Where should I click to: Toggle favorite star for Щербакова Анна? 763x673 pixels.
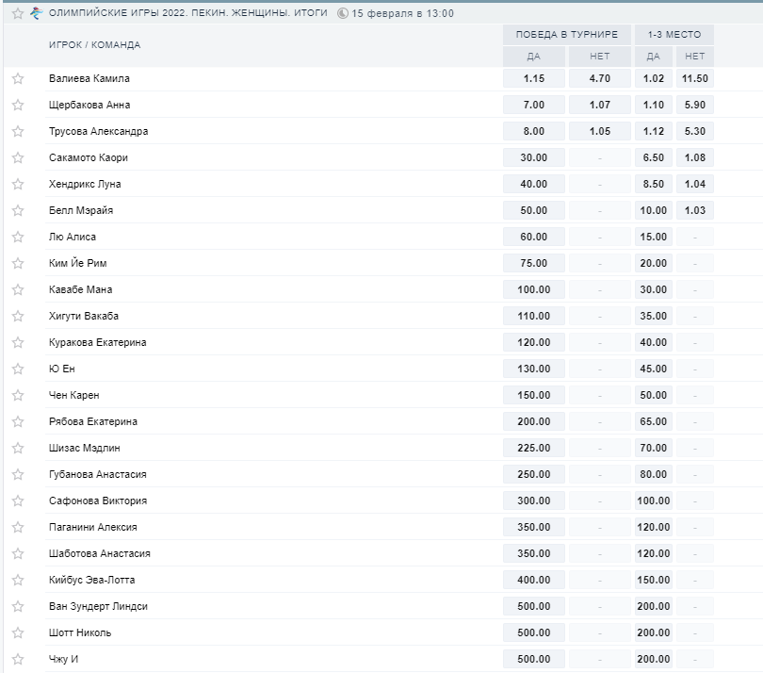[x=17, y=106]
